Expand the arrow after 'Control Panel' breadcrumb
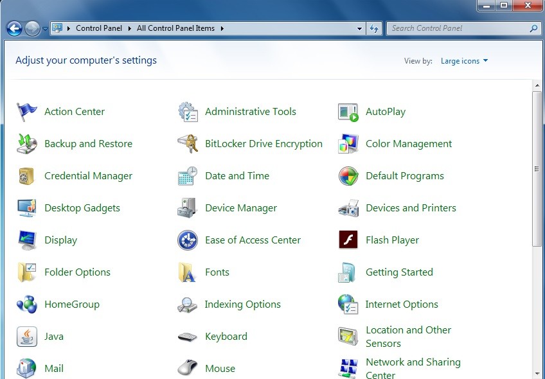The height and width of the screenshot is (379, 545). 129,28
